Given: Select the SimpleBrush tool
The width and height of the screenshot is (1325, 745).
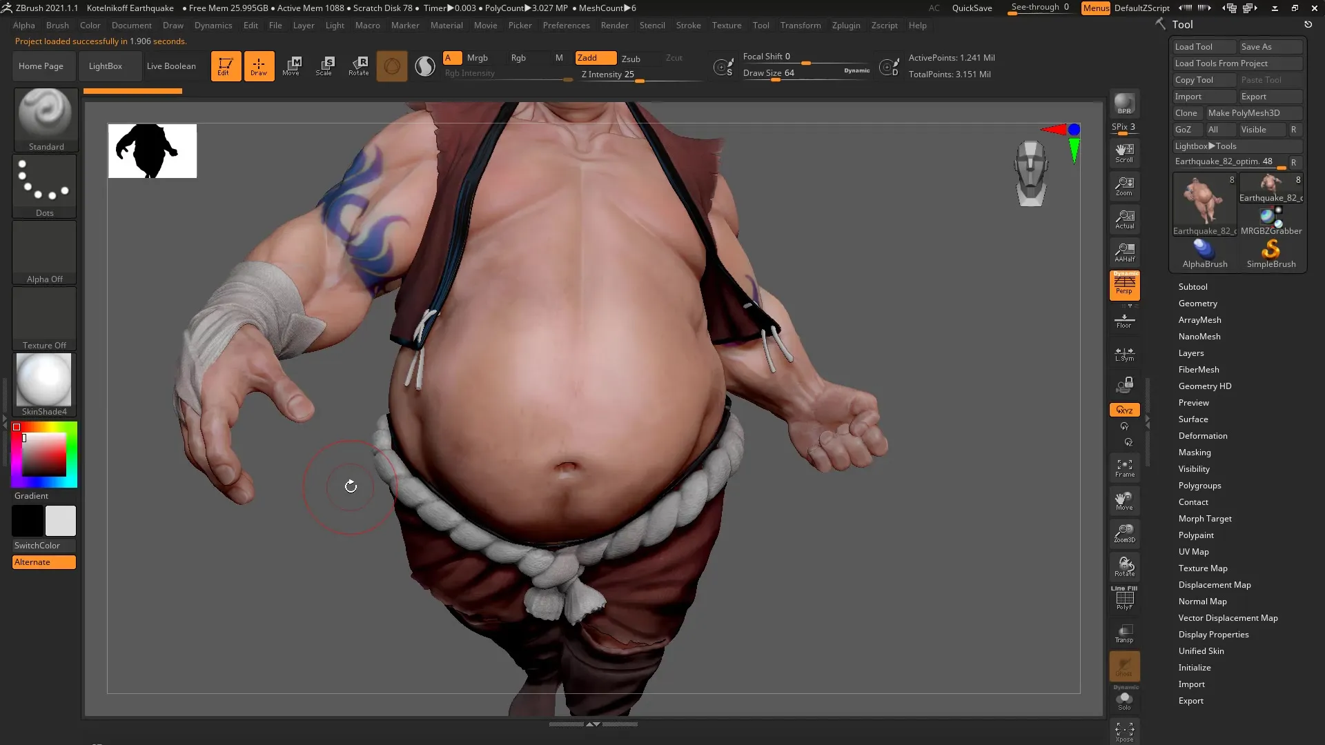Looking at the screenshot, I should click(1270, 253).
